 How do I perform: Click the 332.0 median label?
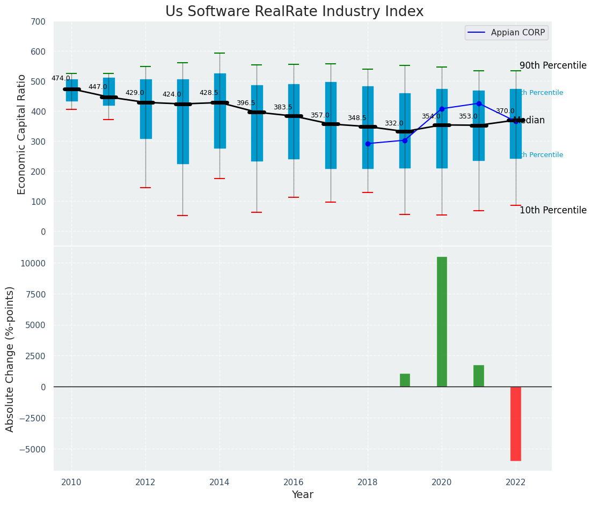click(x=394, y=123)
